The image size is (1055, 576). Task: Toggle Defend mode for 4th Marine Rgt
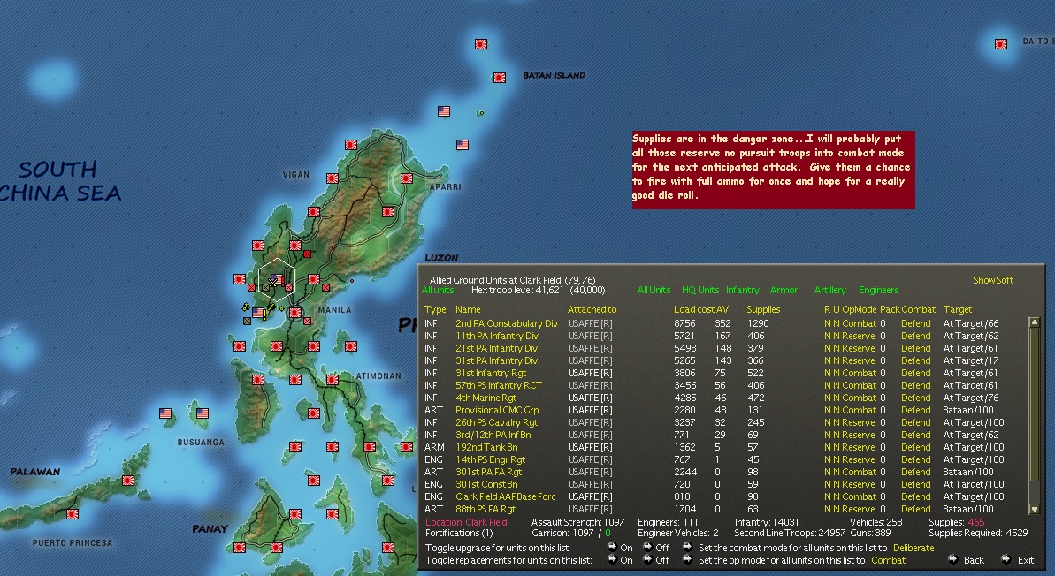click(916, 398)
